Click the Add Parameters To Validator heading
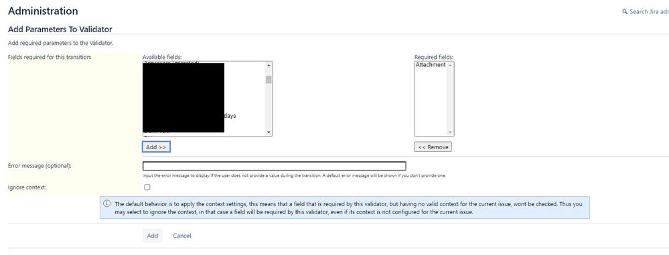Image resolution: width=669 pixels, height=255 pixels. (x=60, y=29)
